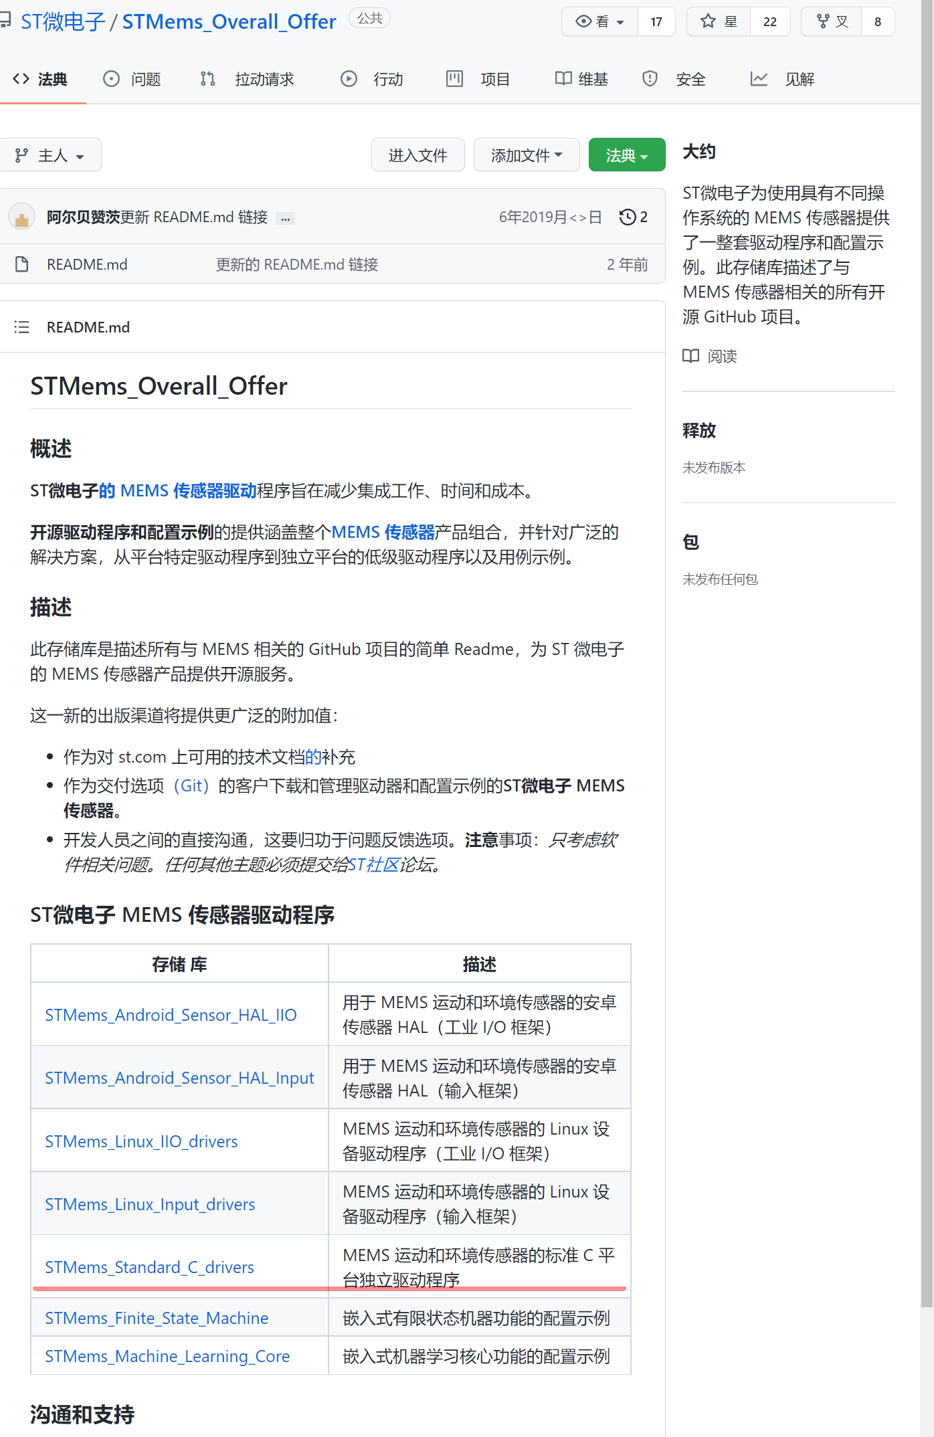Image resolution: width=934 pixels, height=1437 pixels.
Task: Open the 问题 issues tab
Action: [x=132, y=80]
